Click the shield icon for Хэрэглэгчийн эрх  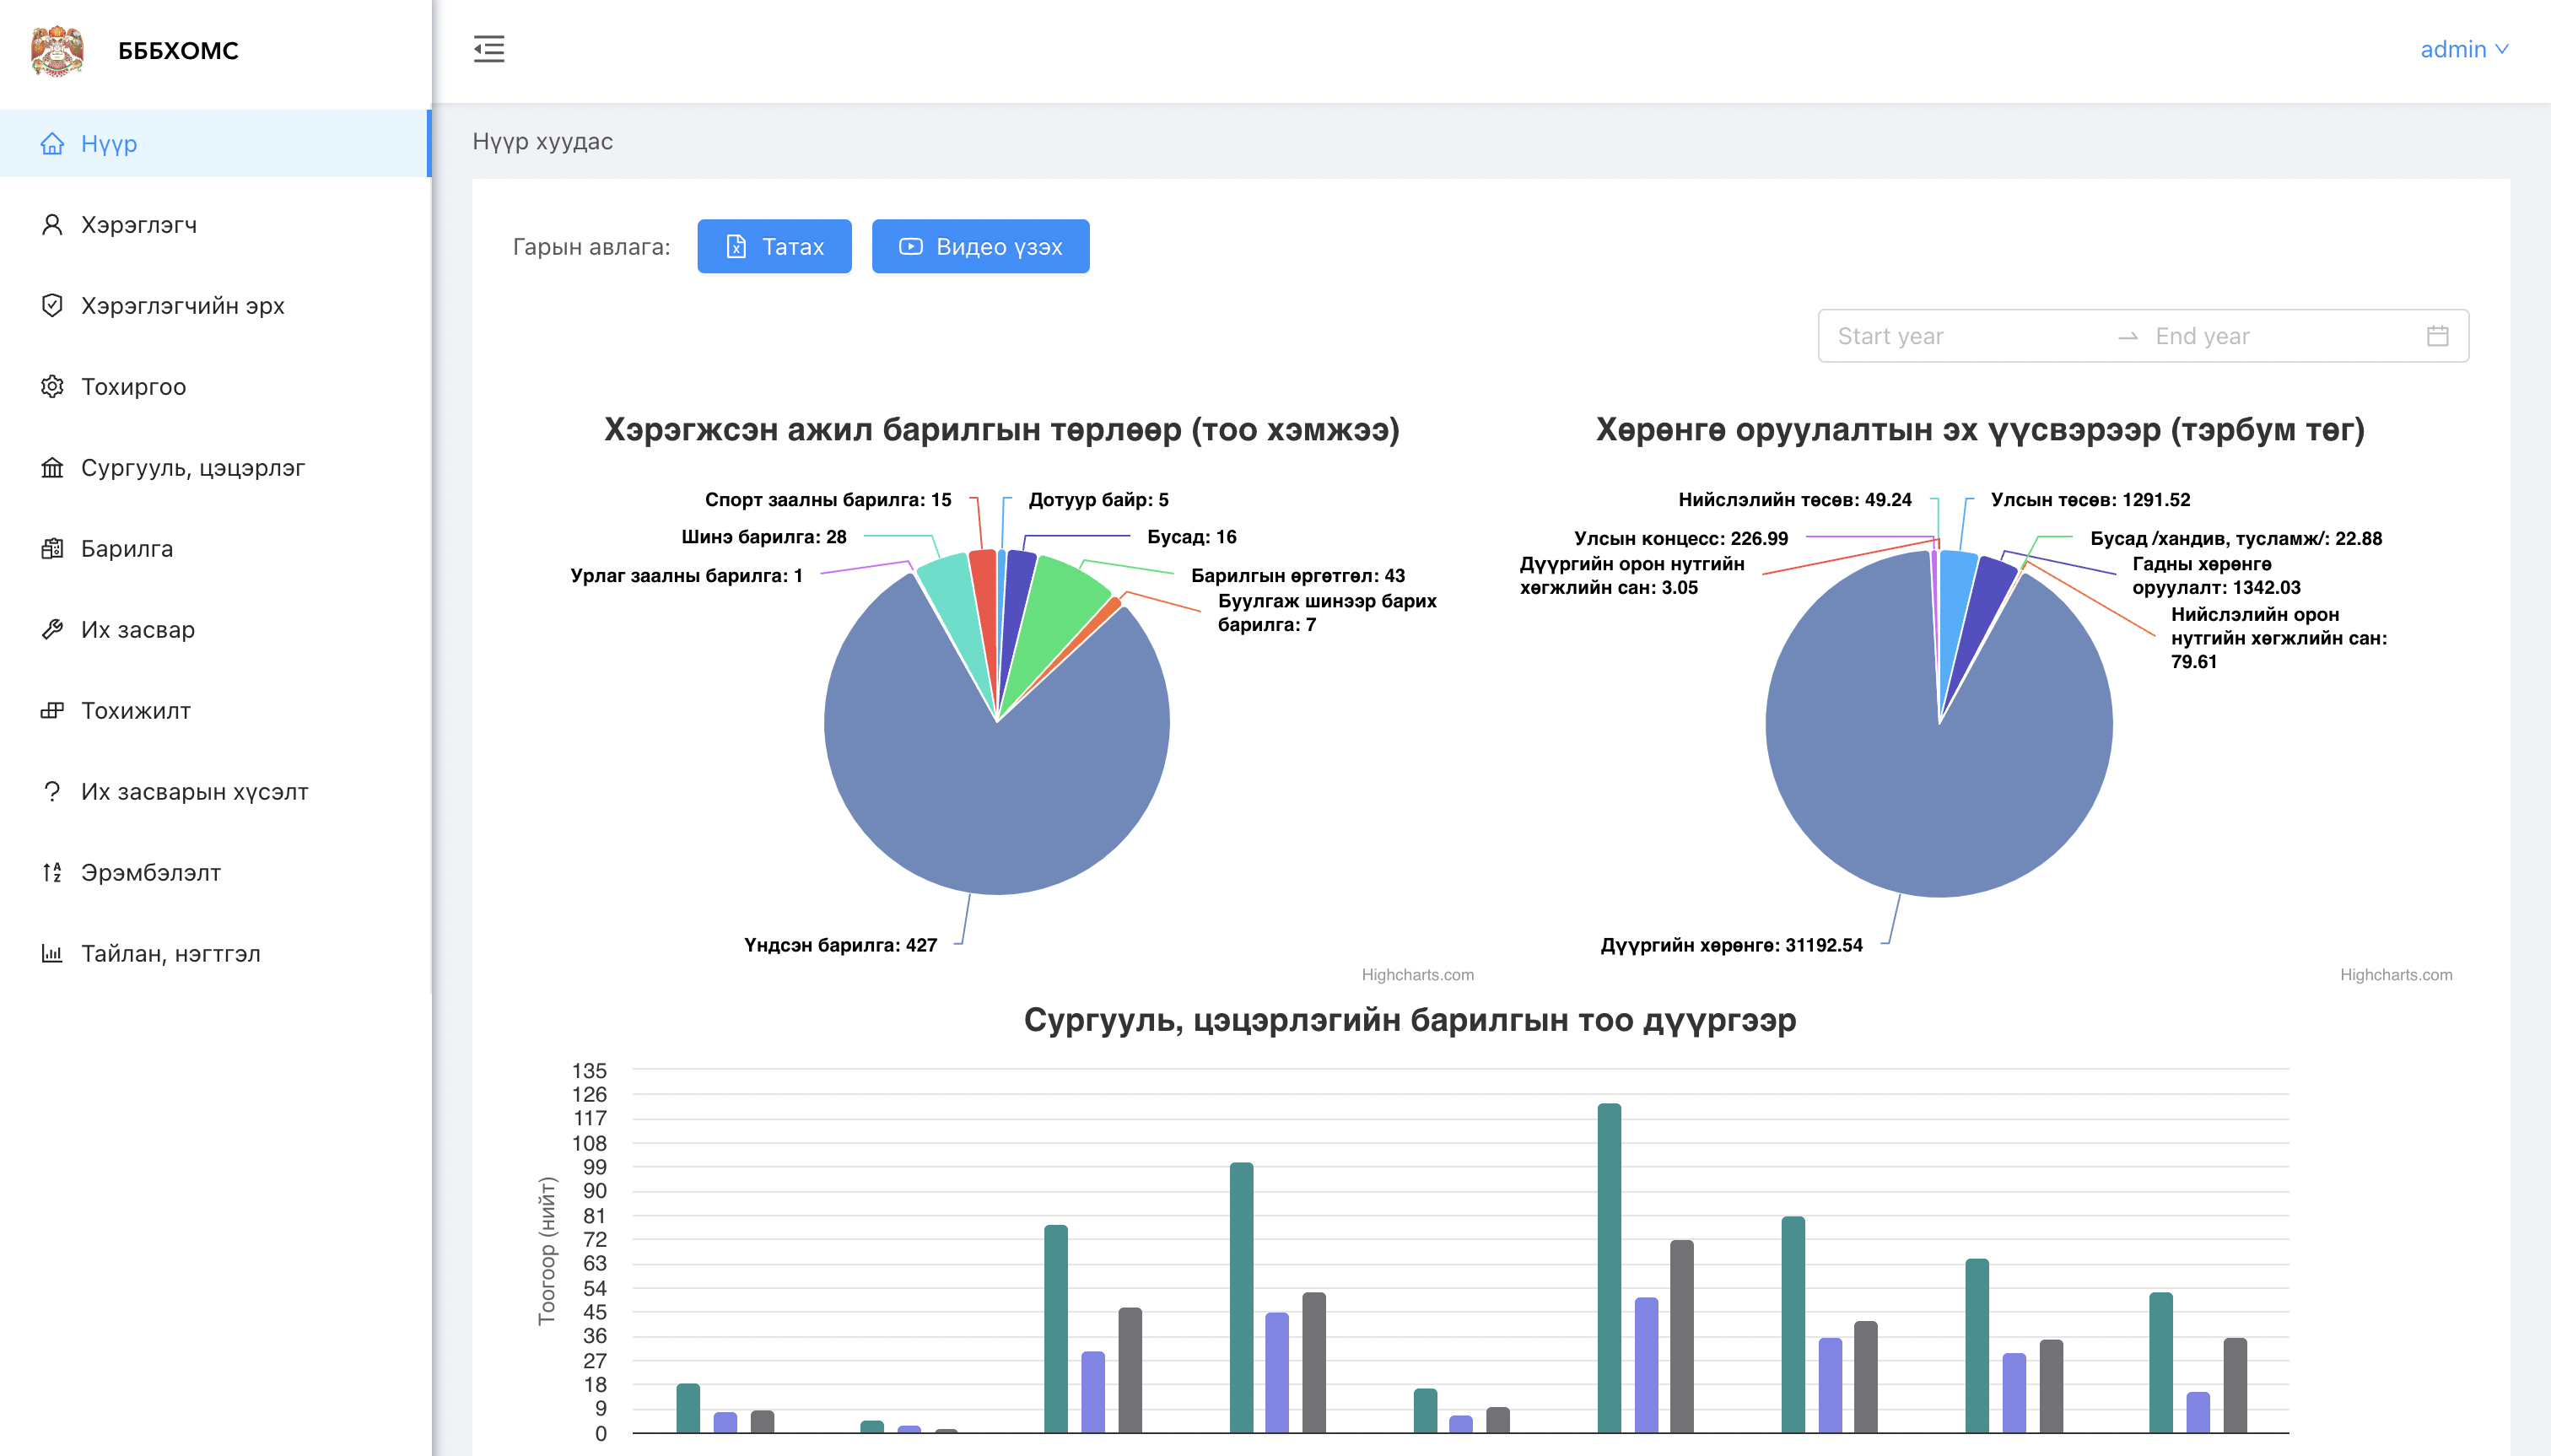(x=52, y=306)
